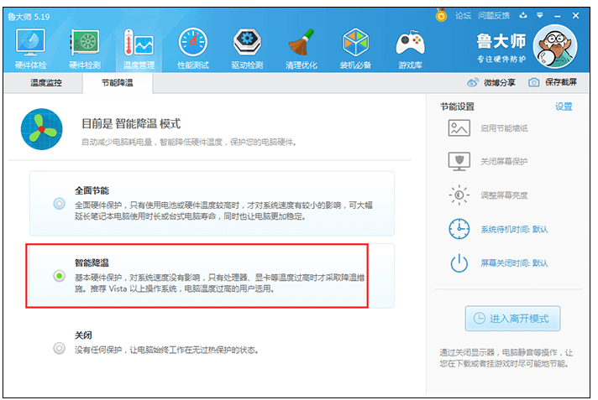
Task: Open 硬件体检 hardware checkup
Action: pyautogui.click(x=30, y=49)
